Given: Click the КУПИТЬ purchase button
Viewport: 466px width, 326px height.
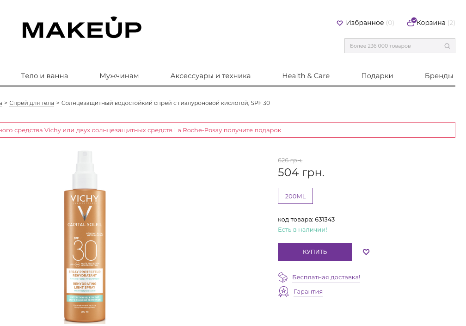Looking at the screenshot, I should 315,252.
